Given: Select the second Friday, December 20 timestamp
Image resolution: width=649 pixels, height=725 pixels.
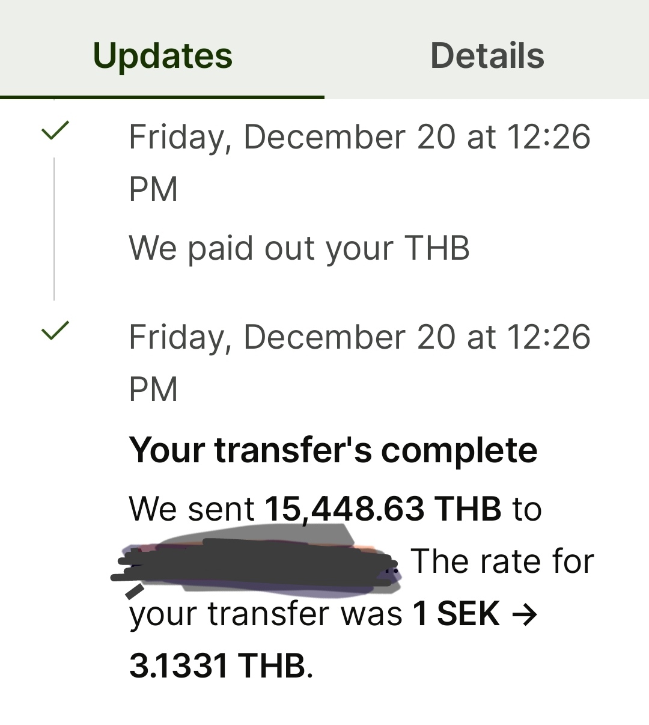Looking at the screenshot, I should tap(359, 337).
